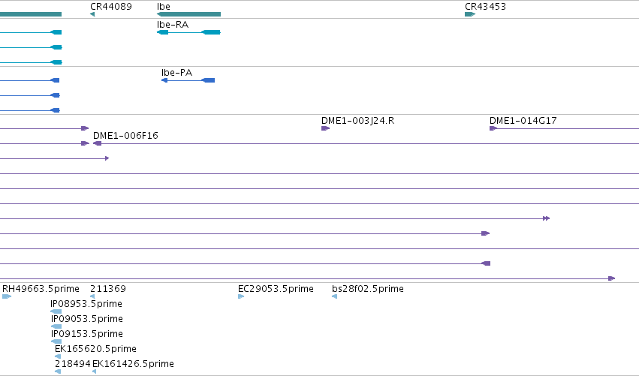Select the bs28f02.5prime arrow glyph
This screenshot has height=376, width=639.
pos(335,296)
